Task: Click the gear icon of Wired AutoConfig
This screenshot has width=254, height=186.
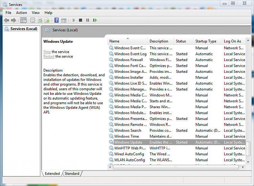Action: (x=111, y=154)
